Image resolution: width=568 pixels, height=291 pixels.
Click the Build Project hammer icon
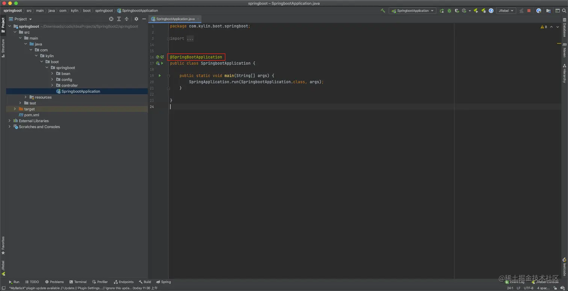tap(383, 10)
